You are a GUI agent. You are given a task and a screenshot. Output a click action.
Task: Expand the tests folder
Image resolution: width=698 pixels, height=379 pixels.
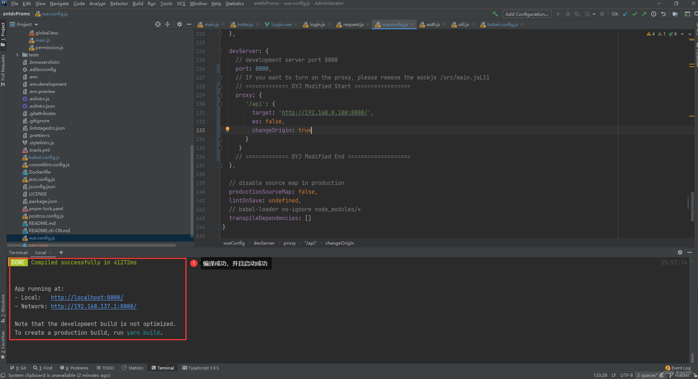[x=17, y=55]
